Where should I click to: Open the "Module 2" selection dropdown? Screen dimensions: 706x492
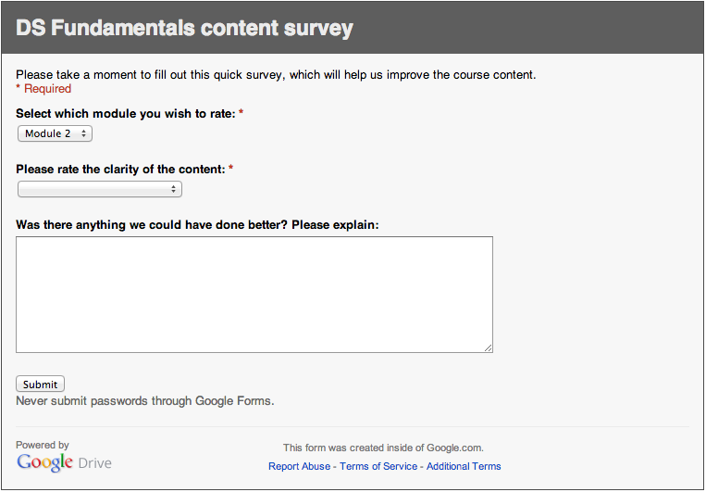(x=55, y=133)
